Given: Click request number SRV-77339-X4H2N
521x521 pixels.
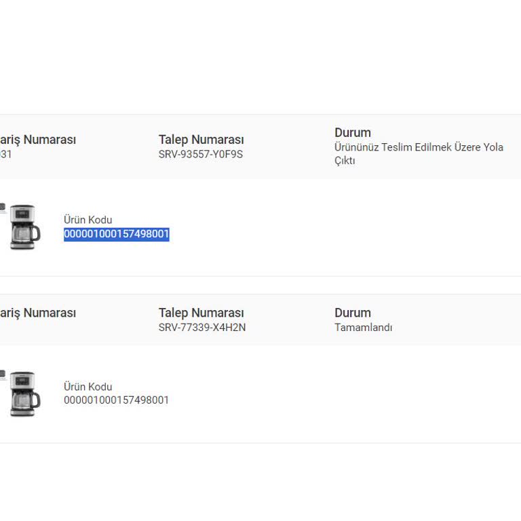Looking at the screenshot, I should (x=201, y=328).
